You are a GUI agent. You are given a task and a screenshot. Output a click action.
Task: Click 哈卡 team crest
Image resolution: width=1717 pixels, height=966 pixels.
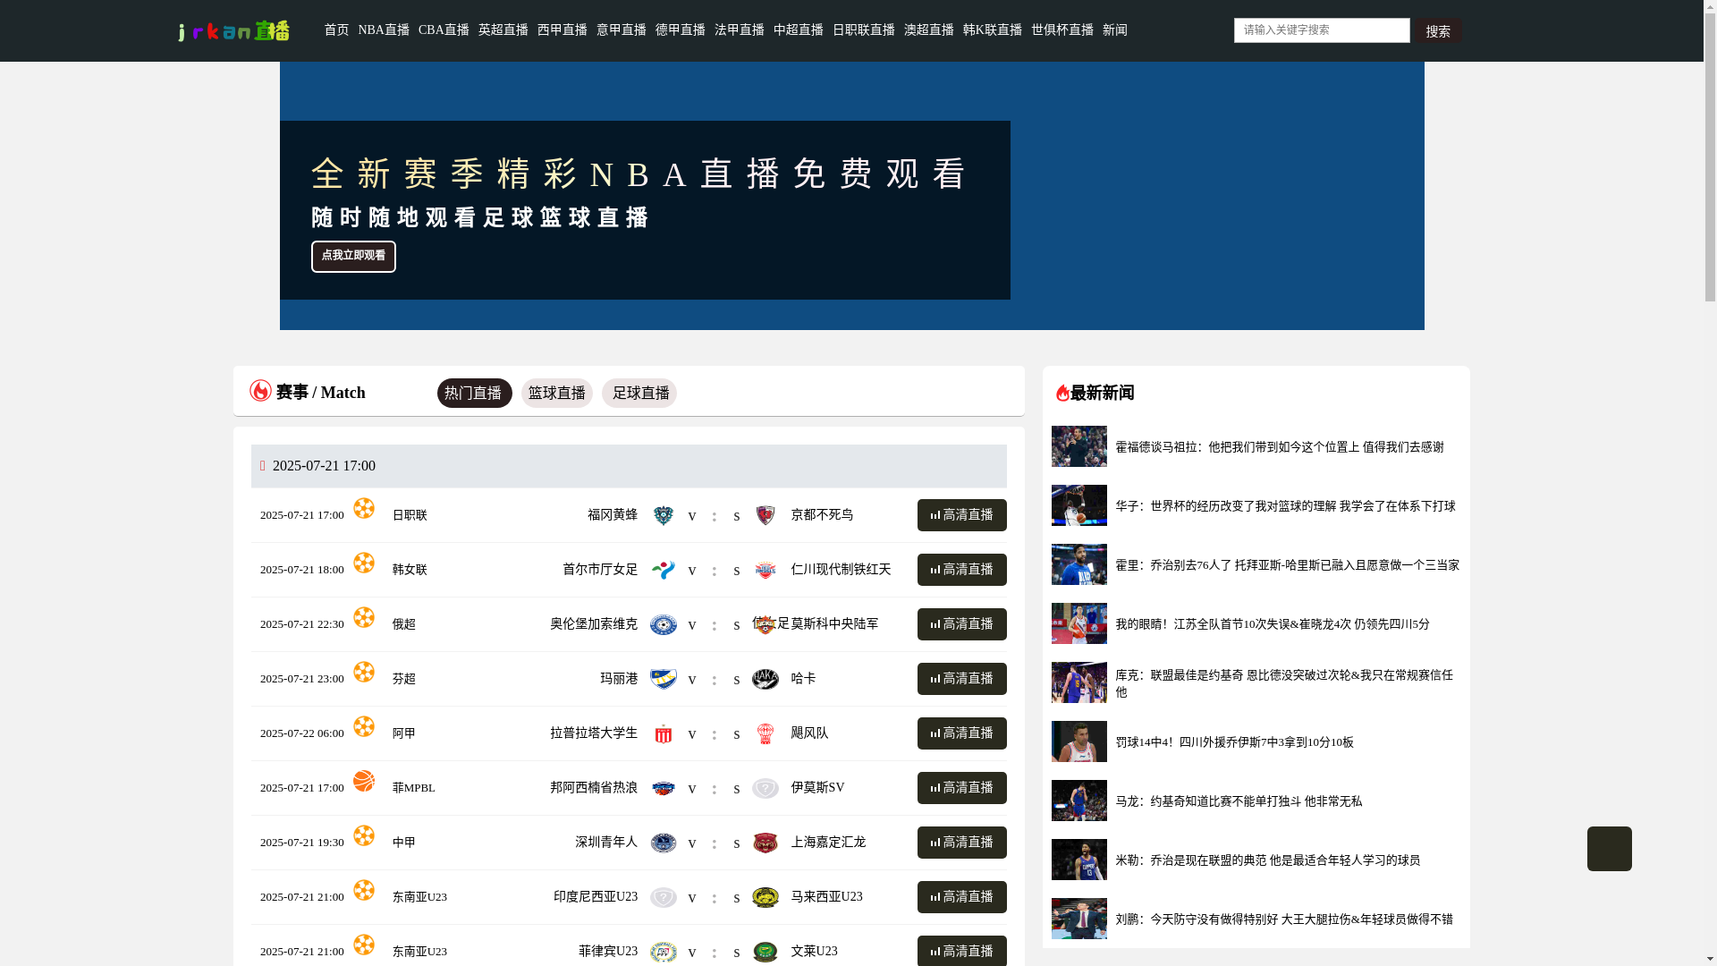point(765,679)
